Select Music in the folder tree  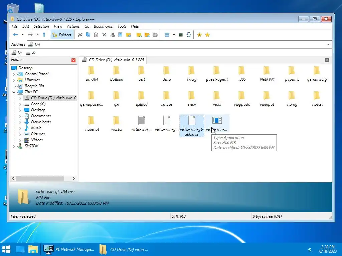click(x=36, y=128)
